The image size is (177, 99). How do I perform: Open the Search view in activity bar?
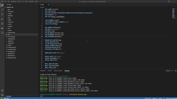click(2, 10)
